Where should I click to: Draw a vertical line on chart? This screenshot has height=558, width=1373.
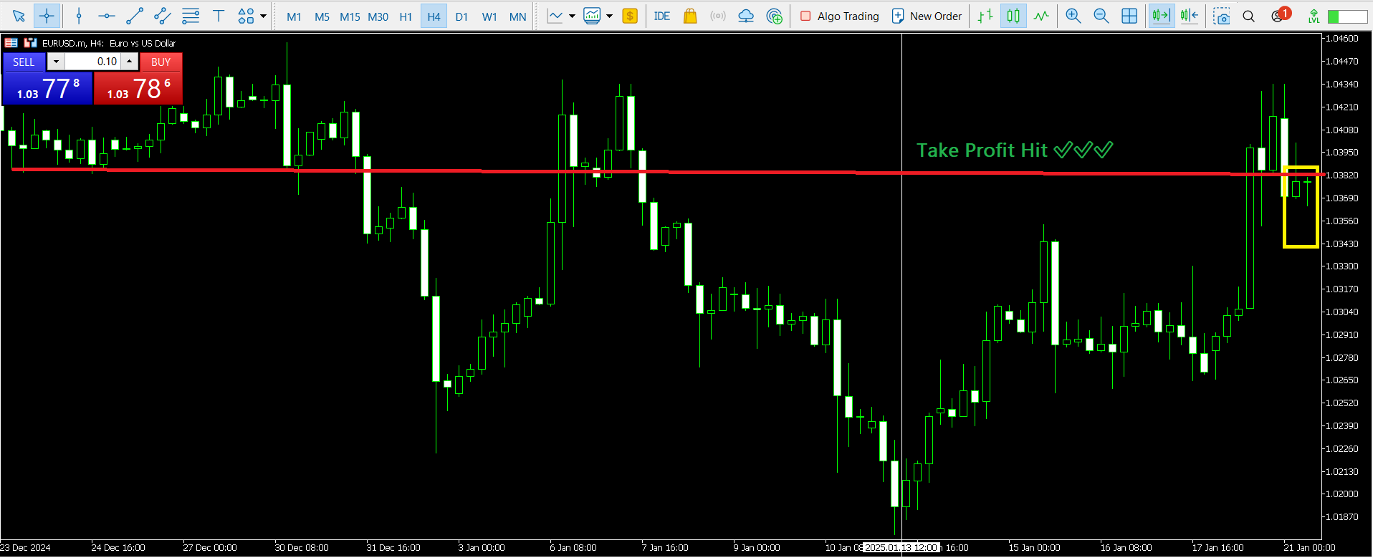point(79,16)
